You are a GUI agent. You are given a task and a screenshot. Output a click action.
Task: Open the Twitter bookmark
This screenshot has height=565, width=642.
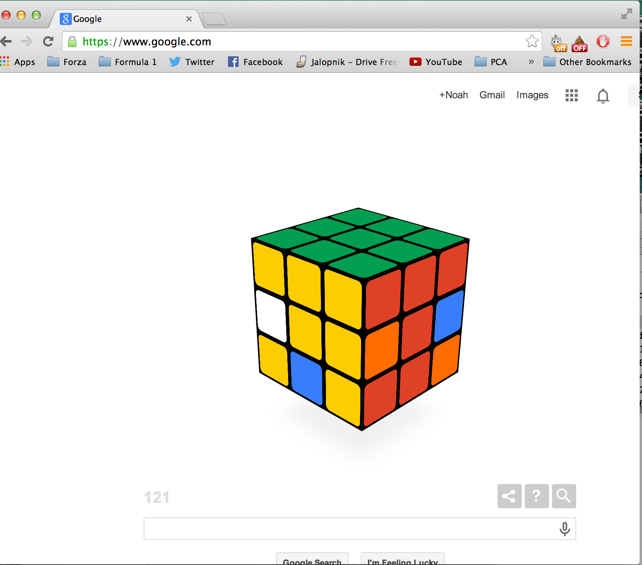click(x=192, y=62)
